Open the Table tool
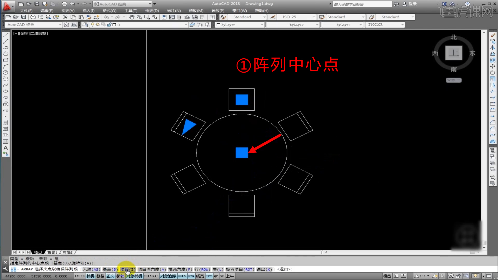The width and height of the screenshot is (498, 280). 5,142
